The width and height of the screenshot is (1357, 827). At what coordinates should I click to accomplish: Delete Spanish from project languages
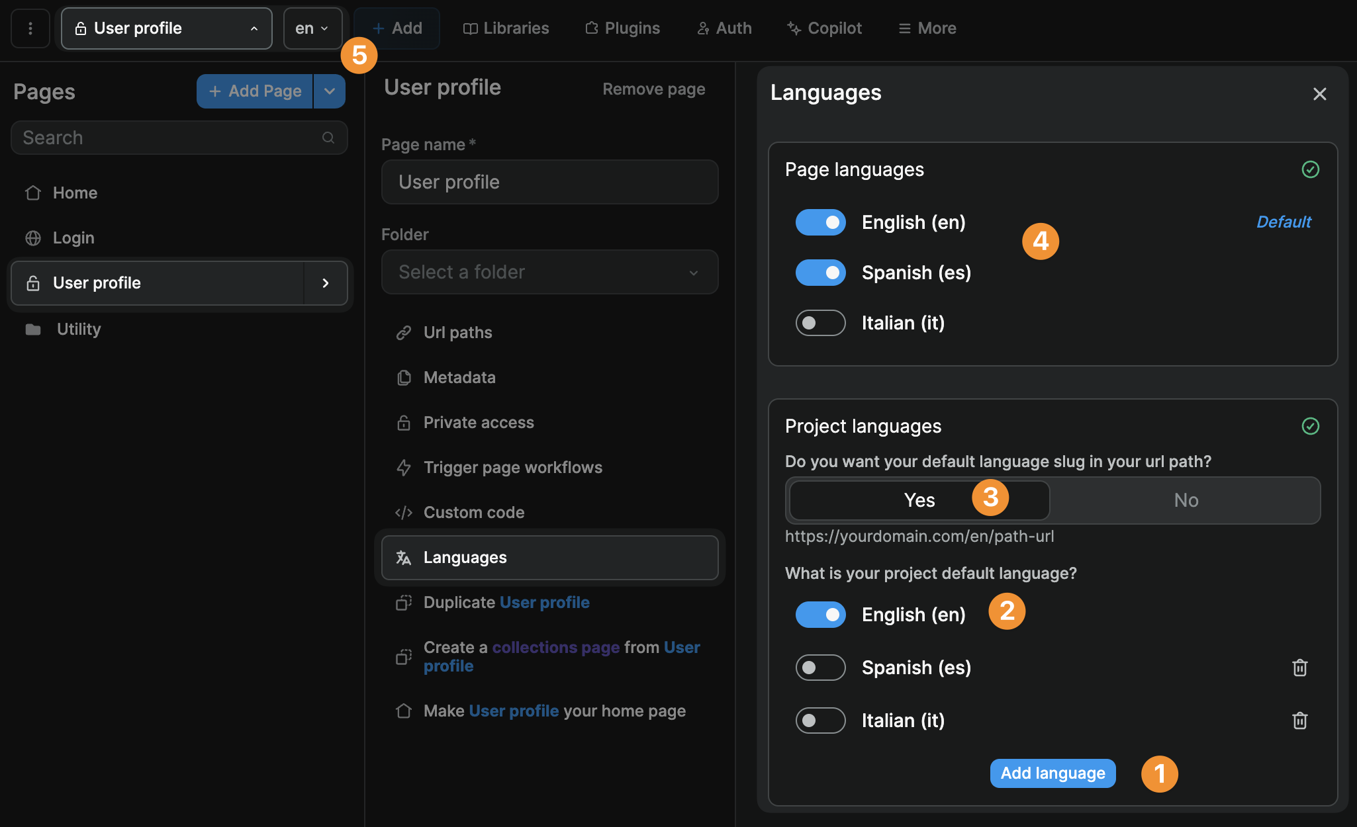[x=1299, y=668]
